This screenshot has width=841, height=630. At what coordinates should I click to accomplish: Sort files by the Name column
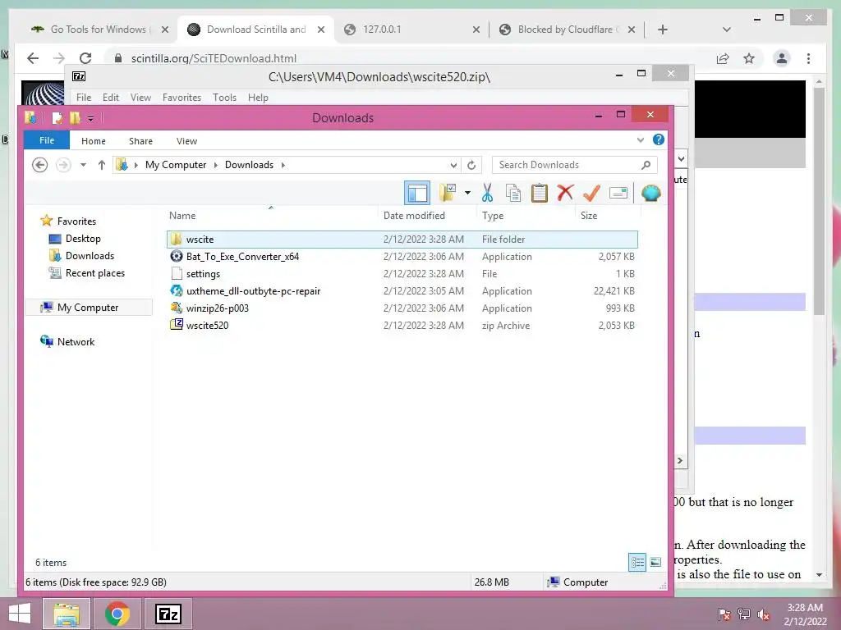pyautogui.click(x=182, y=216)
